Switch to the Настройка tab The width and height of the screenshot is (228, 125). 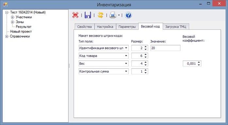click(x=105, y=27)
